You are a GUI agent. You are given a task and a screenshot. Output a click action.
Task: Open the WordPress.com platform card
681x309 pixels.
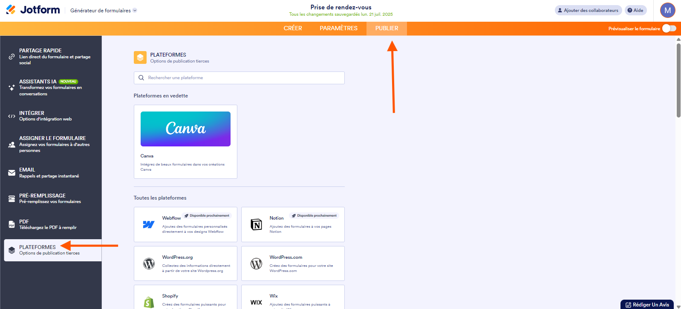click(293, 263)
